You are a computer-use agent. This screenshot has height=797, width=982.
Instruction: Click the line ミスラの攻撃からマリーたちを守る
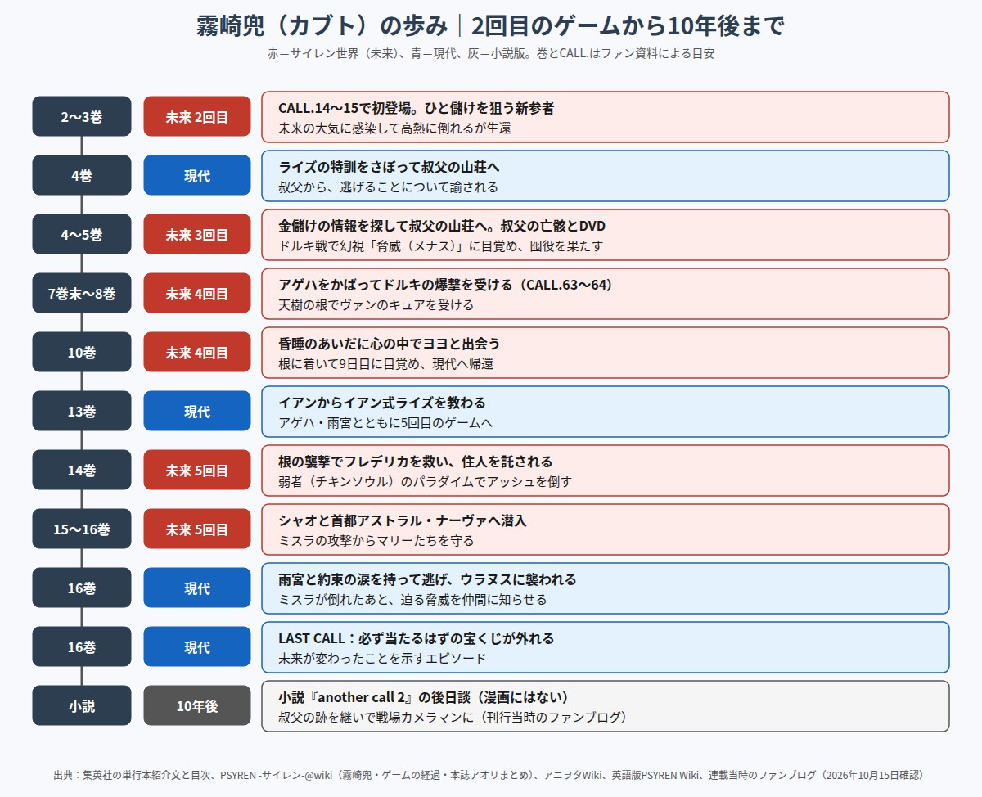376,540
